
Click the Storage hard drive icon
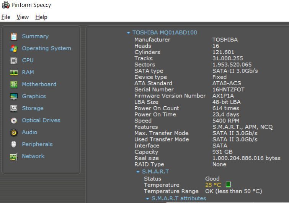tap(14, 108)
